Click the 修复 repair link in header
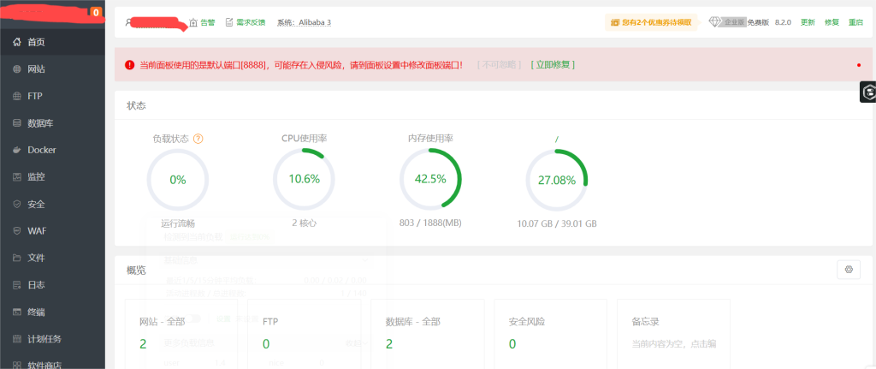876x369 pixels. [831, 22]
